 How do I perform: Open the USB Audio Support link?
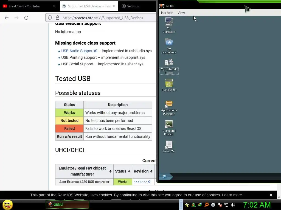click(x=79, y=51)
